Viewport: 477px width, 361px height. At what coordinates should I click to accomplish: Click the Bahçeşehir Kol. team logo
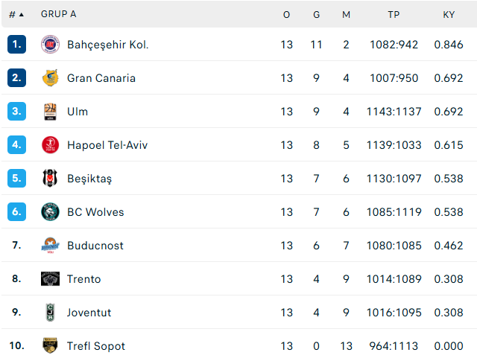50,45
